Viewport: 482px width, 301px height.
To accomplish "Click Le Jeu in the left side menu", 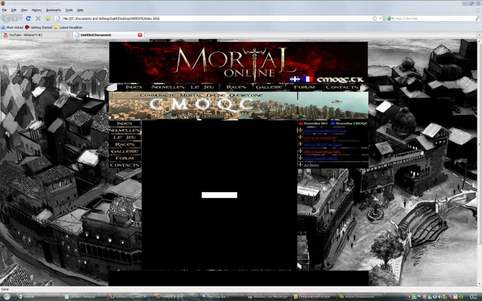I will (x=125, y=137).
